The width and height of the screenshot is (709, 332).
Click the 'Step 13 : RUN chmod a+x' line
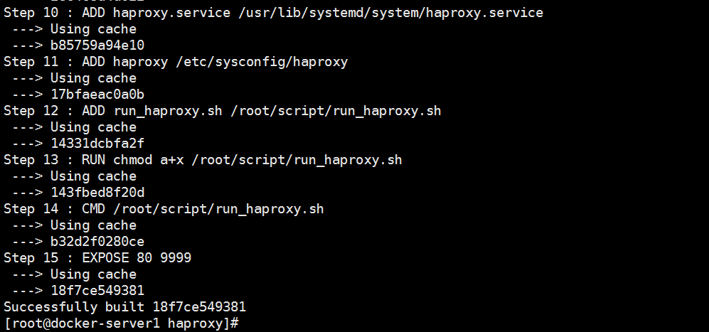(203, 160)
